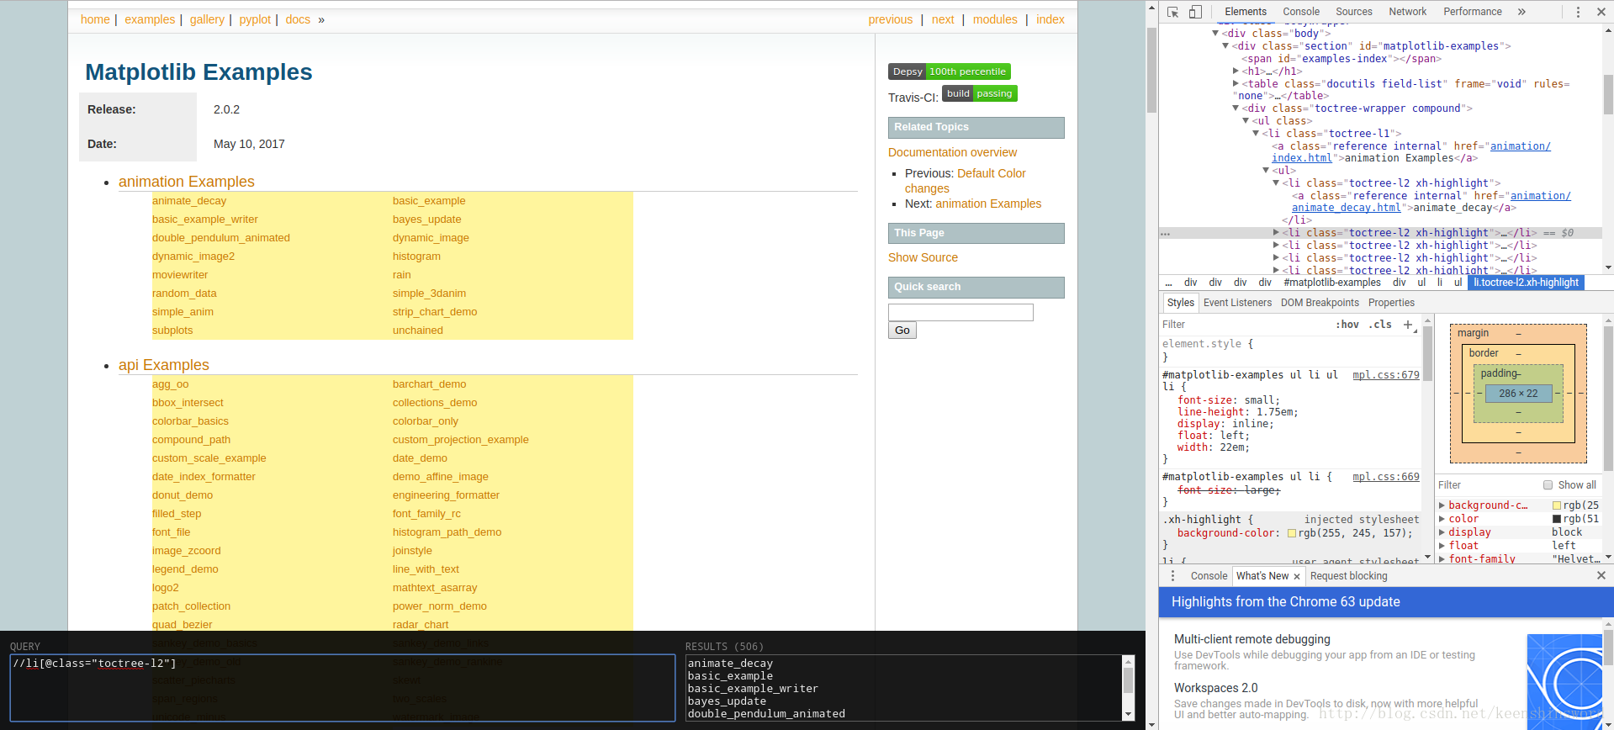The width and height of the screenshot is (1614, 730).
Task: Click the modules link in top navigation
Action: (995, 19)
